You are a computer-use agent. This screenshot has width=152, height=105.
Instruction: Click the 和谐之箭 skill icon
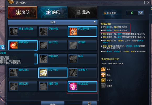click(73, 86)
